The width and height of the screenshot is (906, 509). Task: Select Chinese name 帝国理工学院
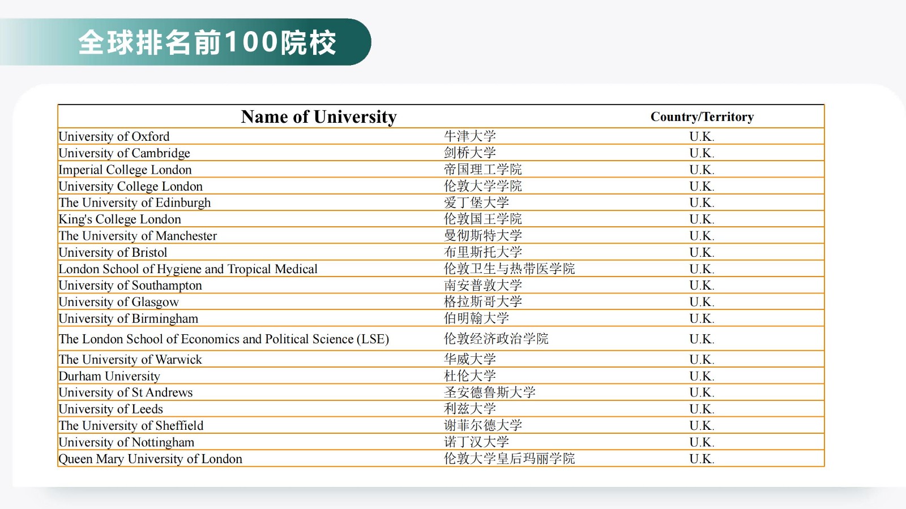click(483, 169)
